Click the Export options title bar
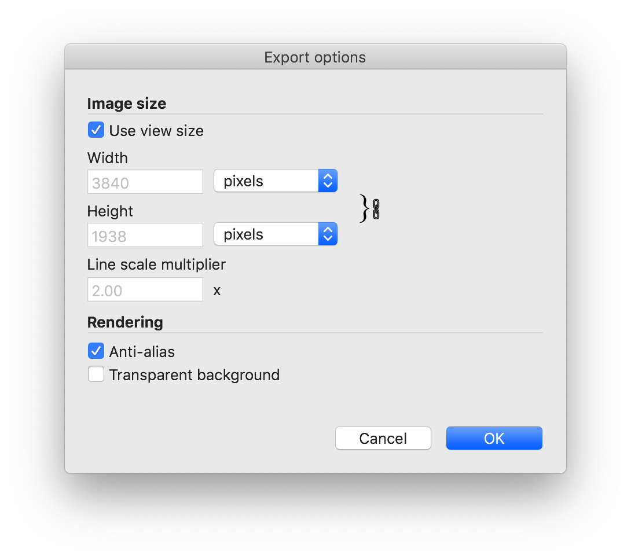 [315, 57]
